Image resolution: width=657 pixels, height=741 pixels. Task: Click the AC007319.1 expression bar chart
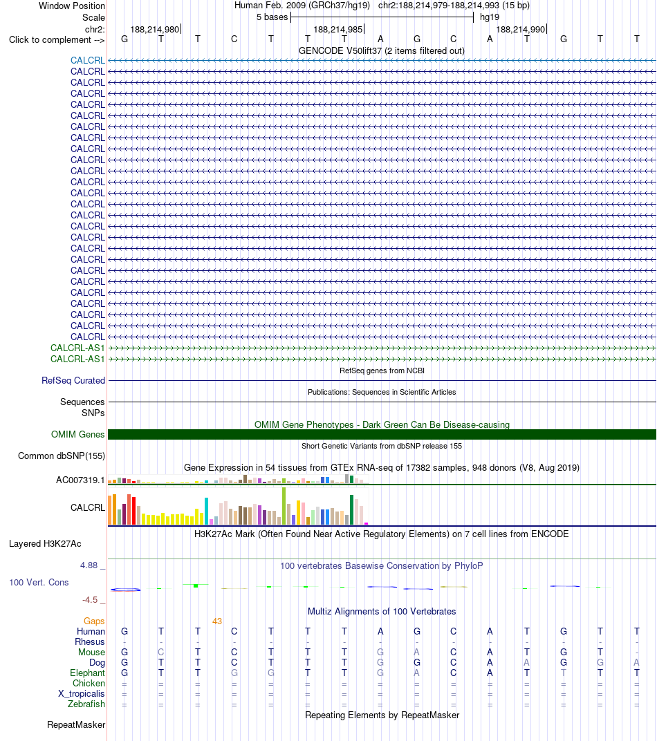(238, 479)
